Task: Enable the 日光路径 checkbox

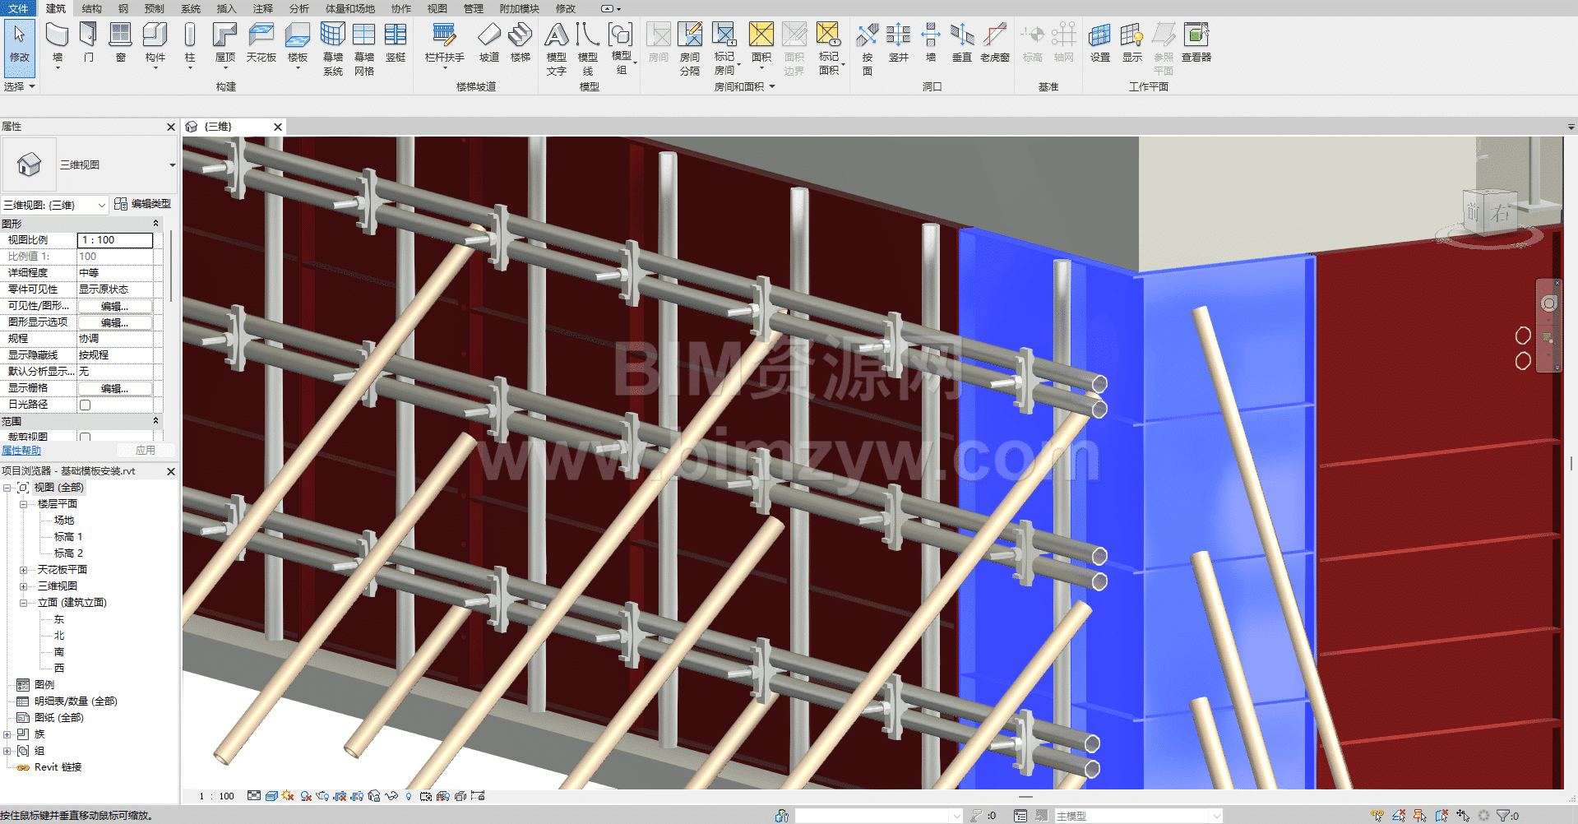Action: pyautogui.click(x=85, y=405)
